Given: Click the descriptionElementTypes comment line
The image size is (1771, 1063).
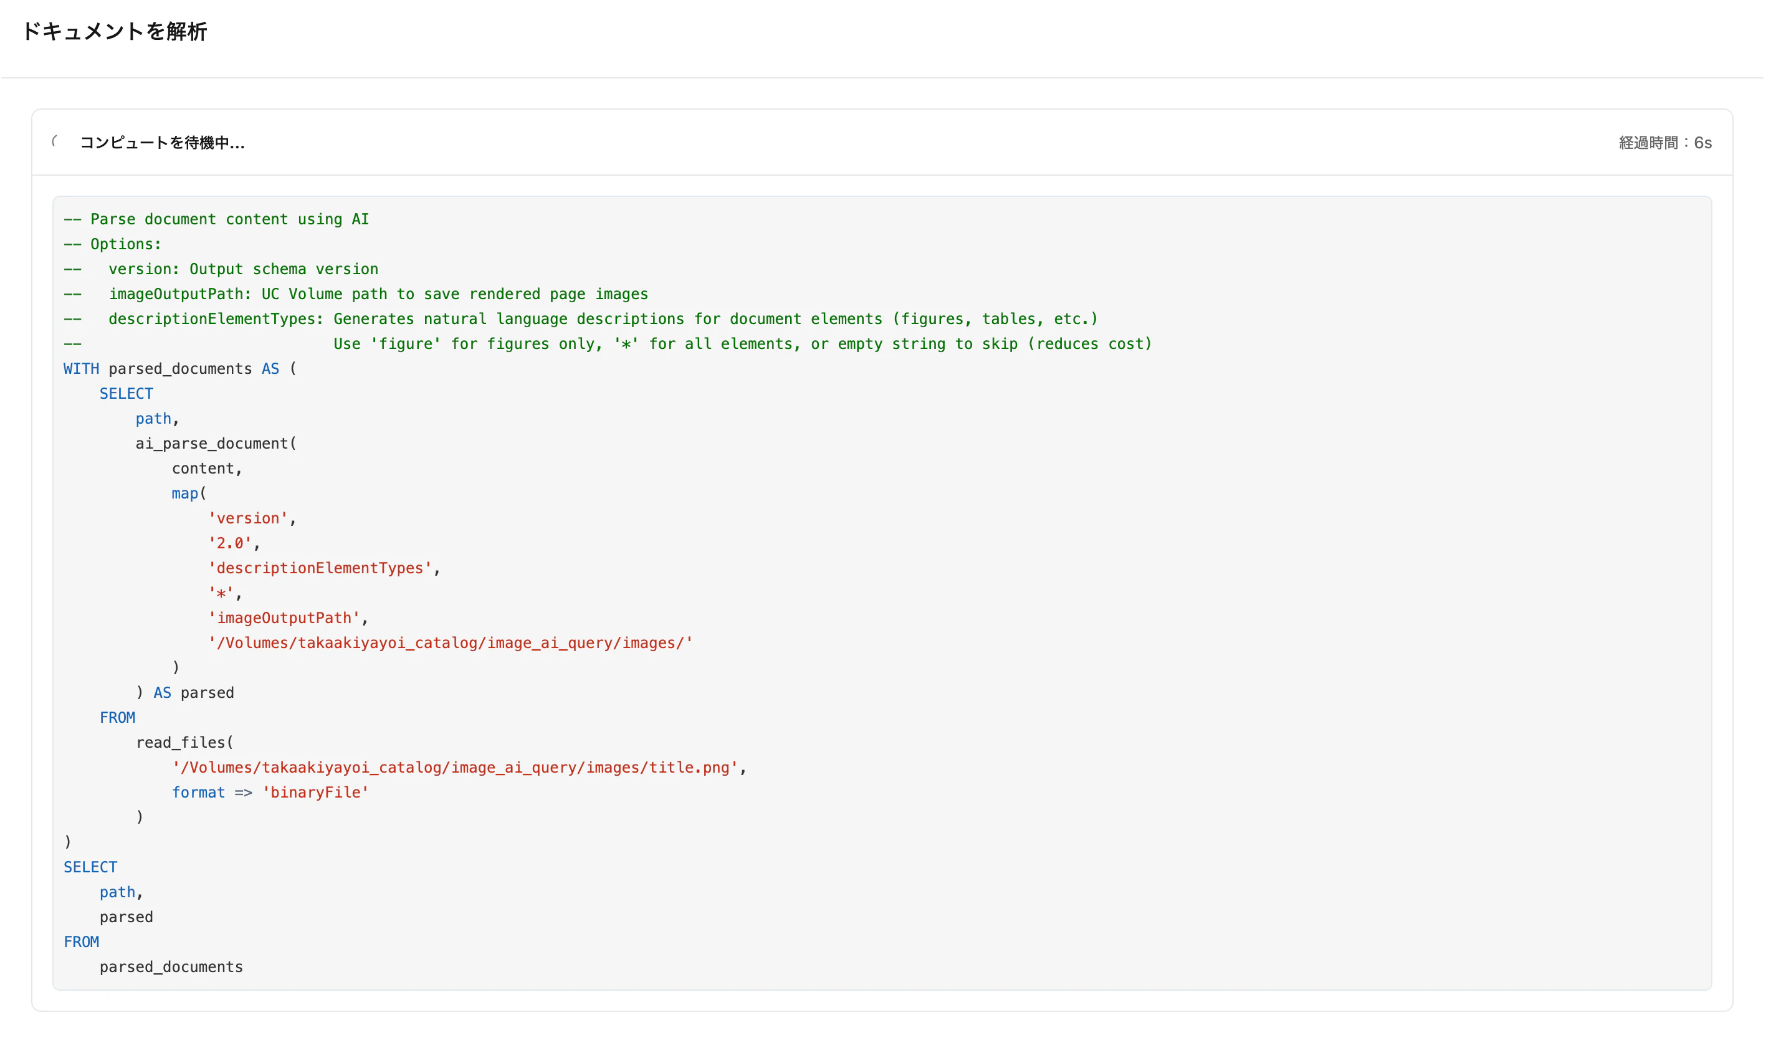Looking at the screenshot, I should pos(581,319).
